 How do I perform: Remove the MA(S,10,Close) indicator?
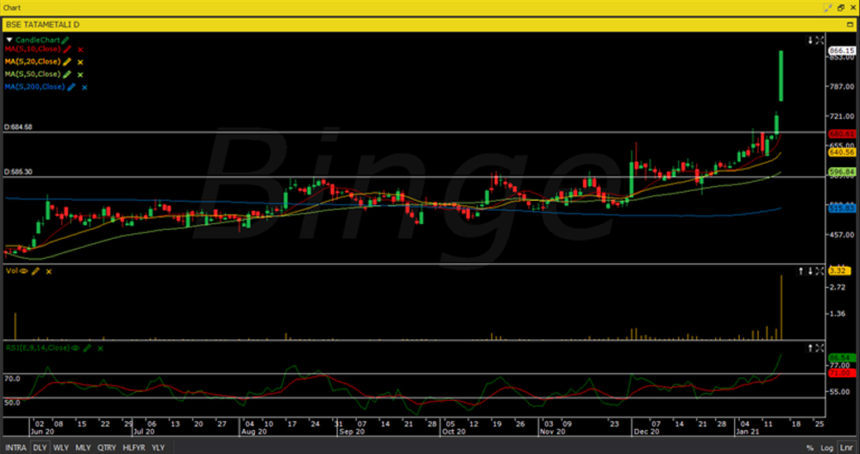click(80, 50)
